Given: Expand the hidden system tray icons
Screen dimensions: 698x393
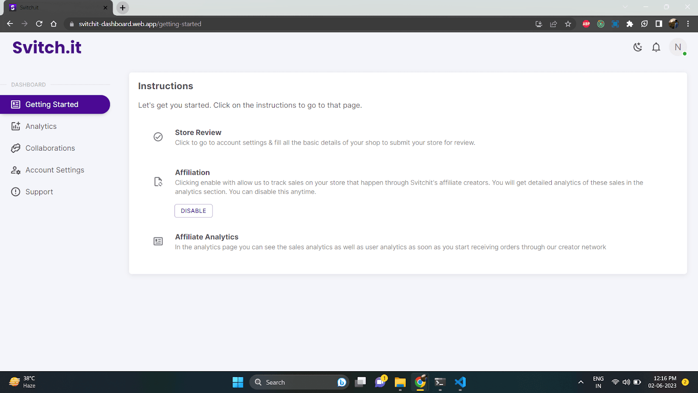Looking at the screenshot, I should tap(581, 382).
